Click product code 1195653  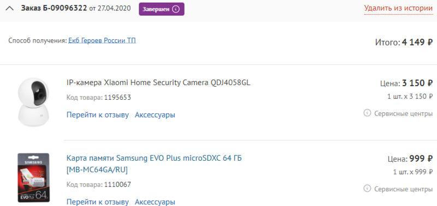[x=117, y=98]
